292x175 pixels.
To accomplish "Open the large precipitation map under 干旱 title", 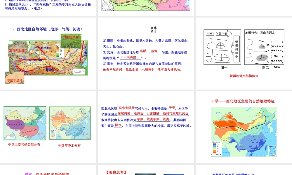I will pos(244,132).
